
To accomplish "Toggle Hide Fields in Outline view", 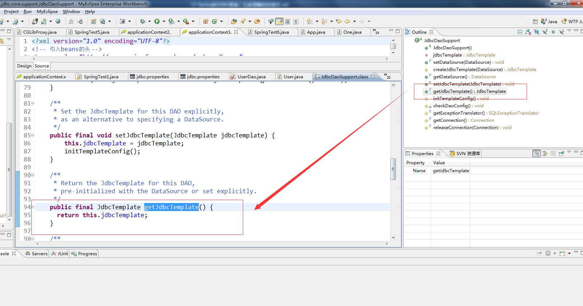I will point(536,32).
